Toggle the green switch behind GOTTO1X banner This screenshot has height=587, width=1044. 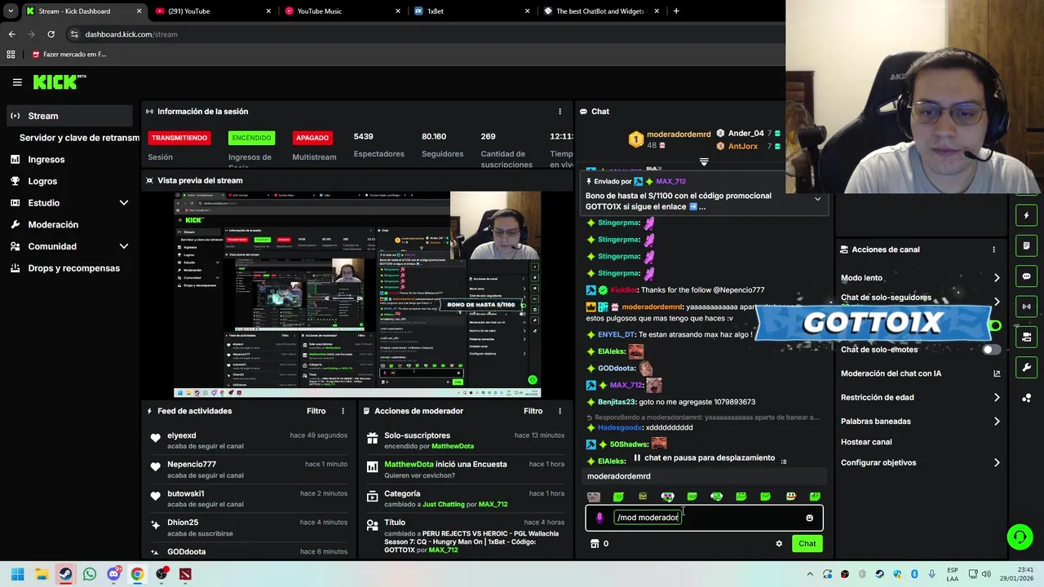tap(994, 326)
